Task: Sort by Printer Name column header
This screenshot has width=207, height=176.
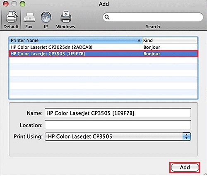Action: (76, 40)
